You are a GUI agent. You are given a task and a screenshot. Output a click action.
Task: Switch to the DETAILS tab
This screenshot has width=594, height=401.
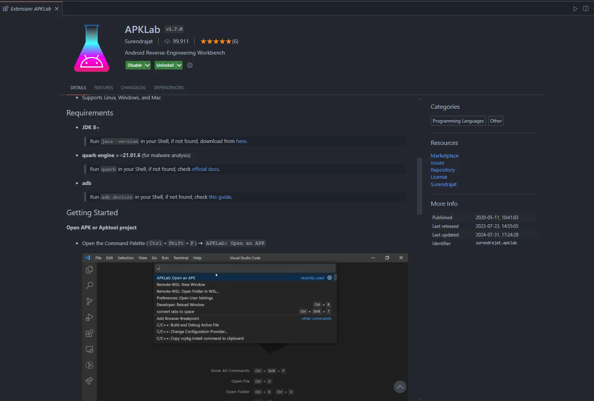tap(78, 88)
